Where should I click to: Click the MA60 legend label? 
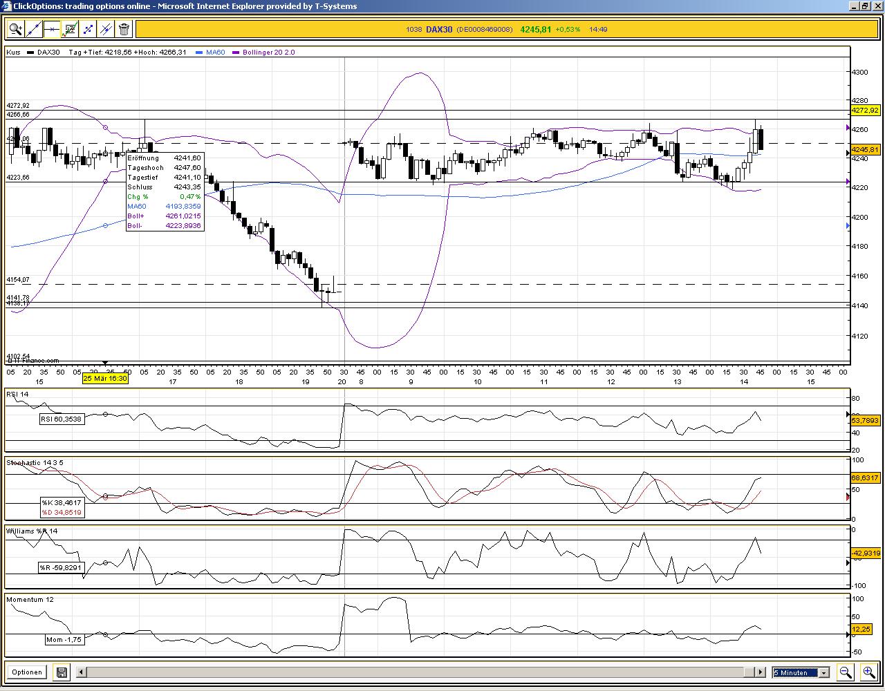pyautogui.click(x=215, y=53)
